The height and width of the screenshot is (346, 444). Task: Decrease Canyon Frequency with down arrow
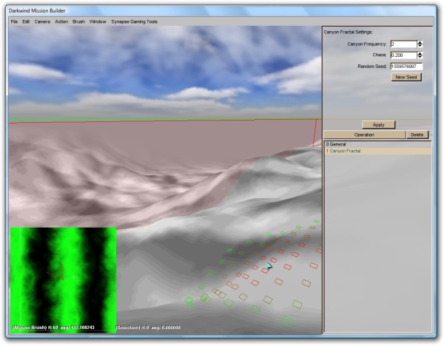[420, 46]
